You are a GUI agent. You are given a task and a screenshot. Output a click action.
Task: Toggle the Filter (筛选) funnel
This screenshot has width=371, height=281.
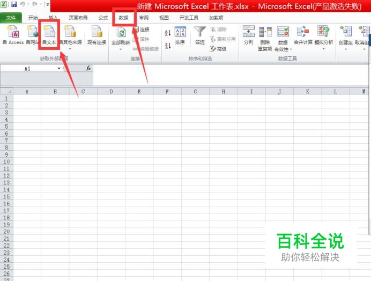click(200, 35)
